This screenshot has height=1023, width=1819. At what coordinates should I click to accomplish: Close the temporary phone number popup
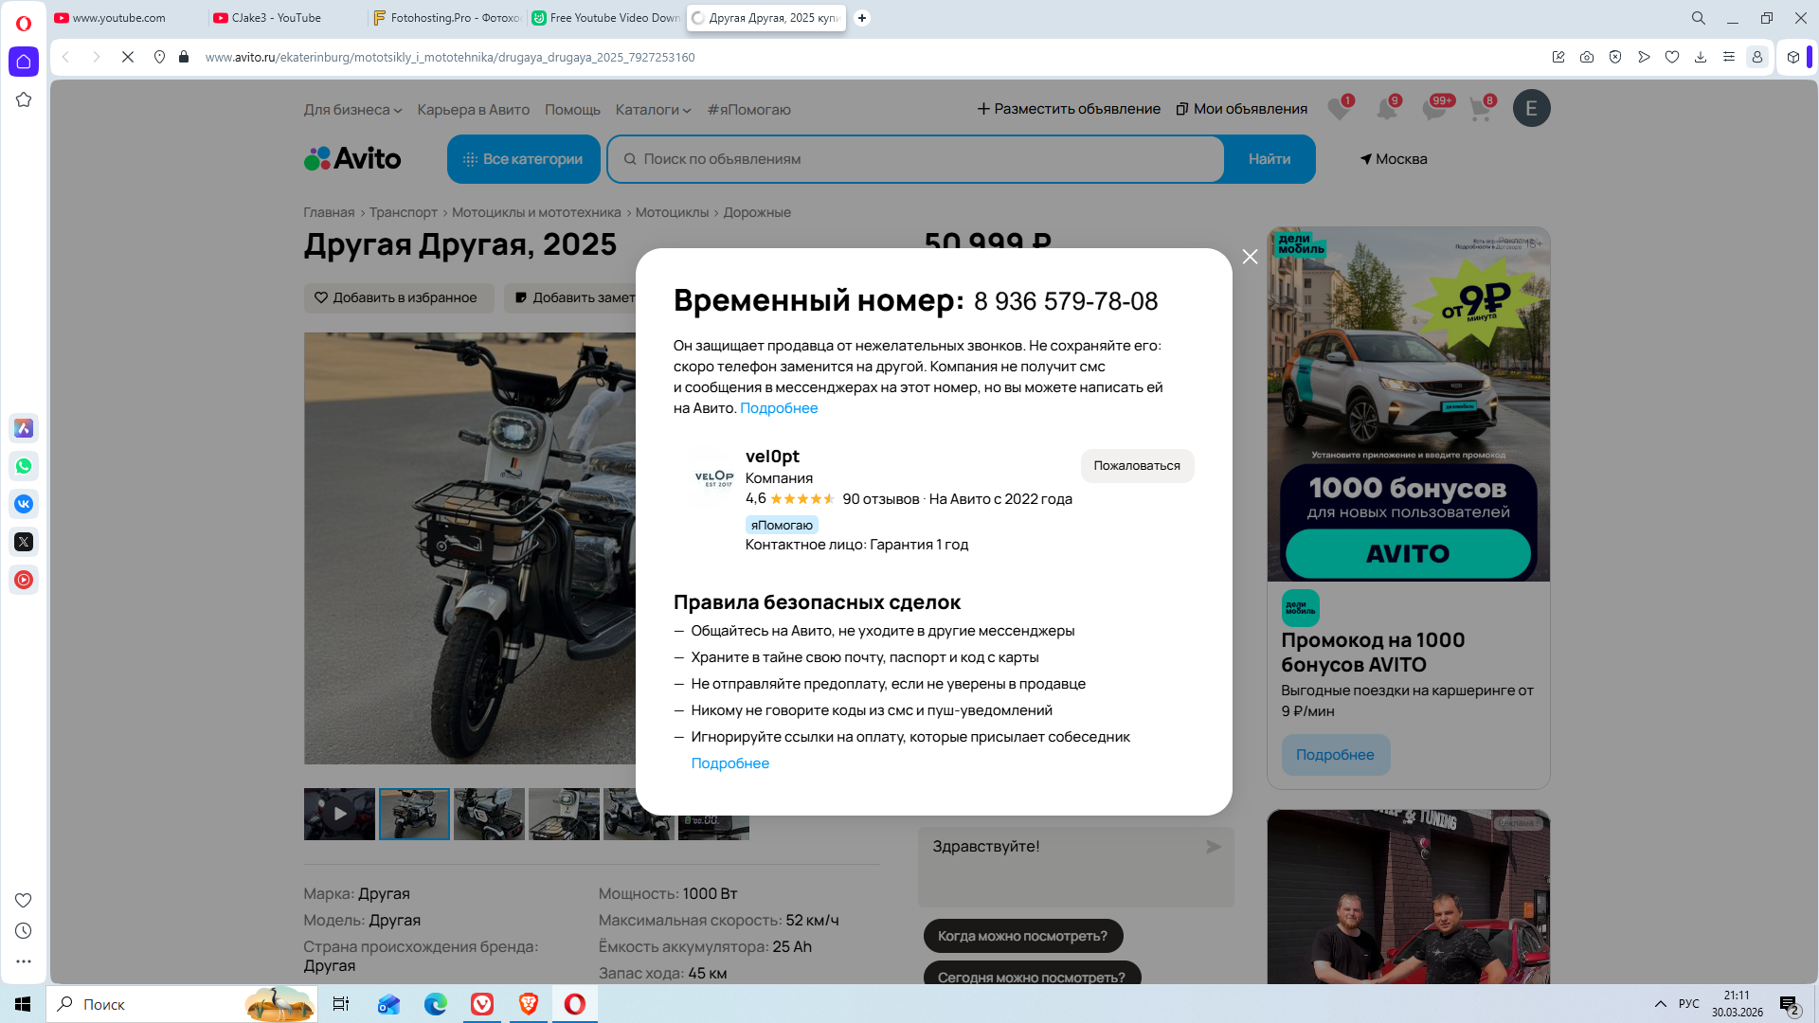click(1250, 257)
